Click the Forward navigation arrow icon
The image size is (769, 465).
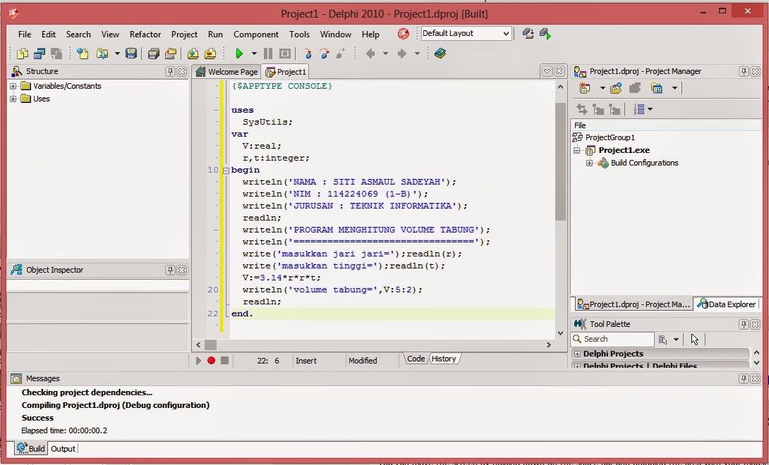pos(401,54)
